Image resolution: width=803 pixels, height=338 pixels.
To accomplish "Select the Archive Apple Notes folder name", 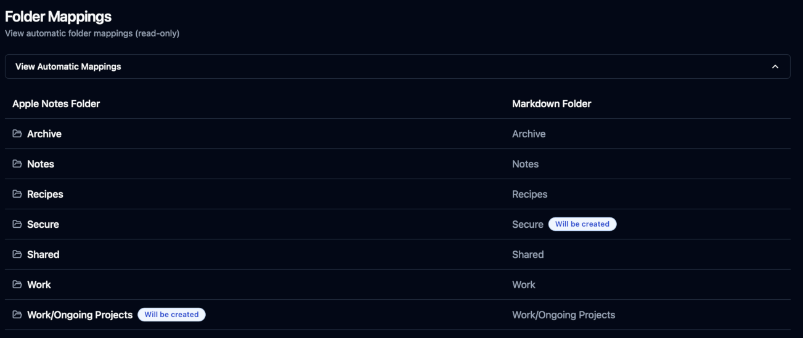I will pyautogui.click(x=44, y=134).
